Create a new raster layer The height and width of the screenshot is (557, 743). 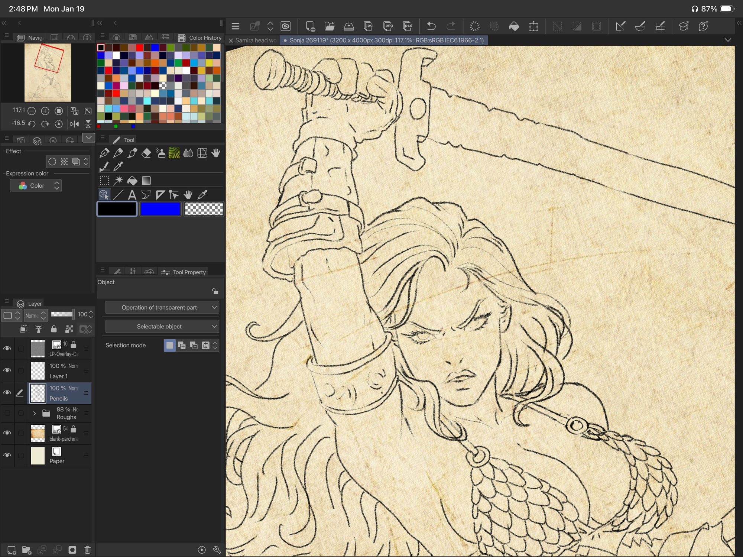pyautogui.click(x=12, y=550)
